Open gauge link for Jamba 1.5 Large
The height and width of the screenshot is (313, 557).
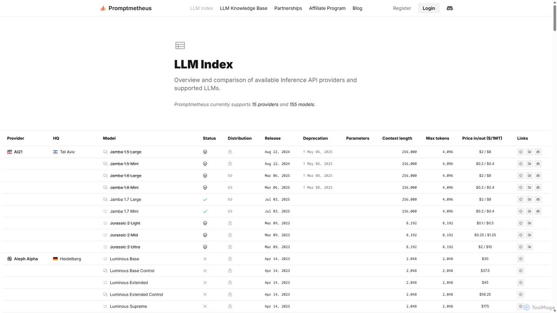coord(538,152)
